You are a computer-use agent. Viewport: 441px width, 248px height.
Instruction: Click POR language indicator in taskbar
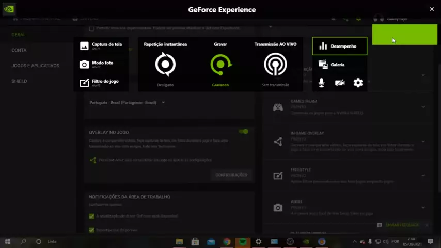point(395,241)
